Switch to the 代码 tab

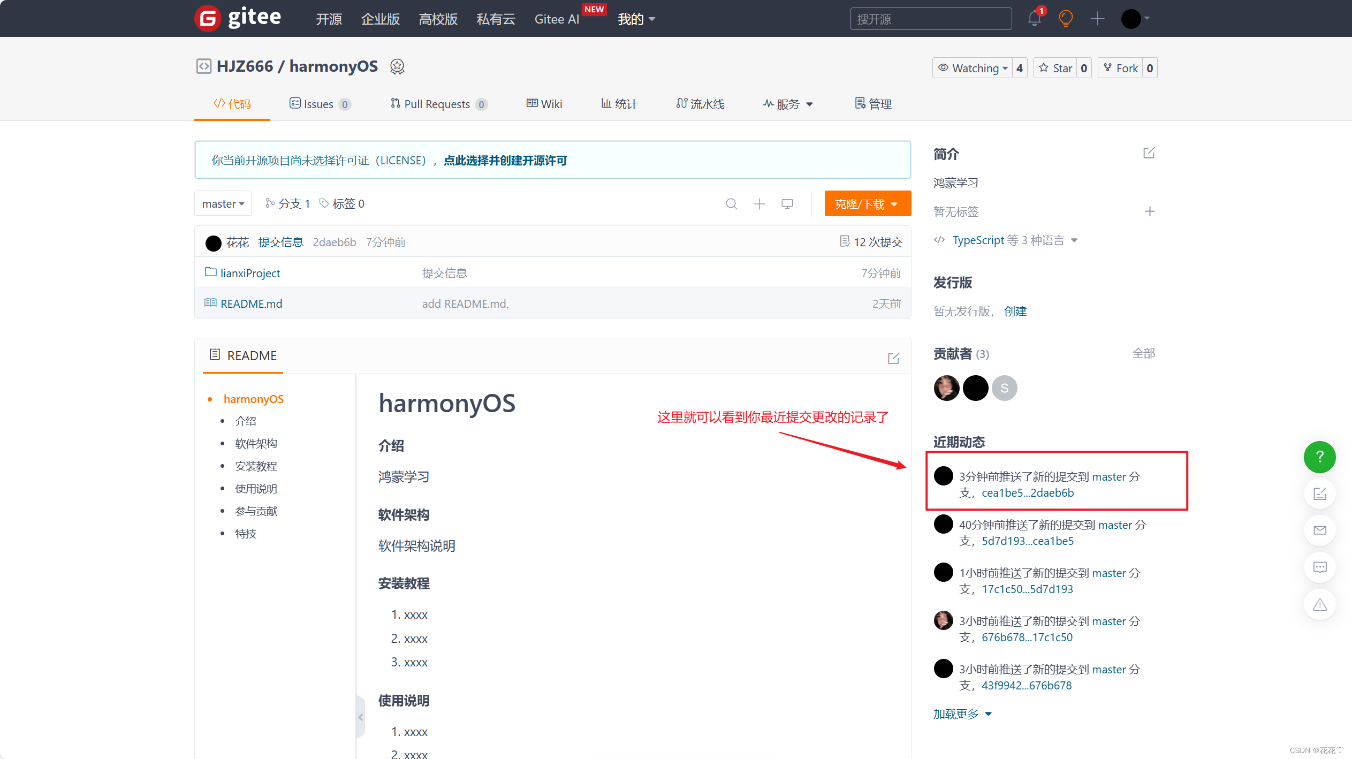[232, 104]
